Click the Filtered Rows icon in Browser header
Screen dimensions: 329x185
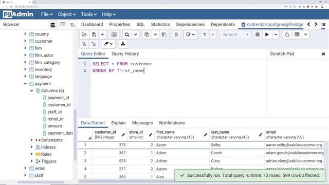pos(72,25)
